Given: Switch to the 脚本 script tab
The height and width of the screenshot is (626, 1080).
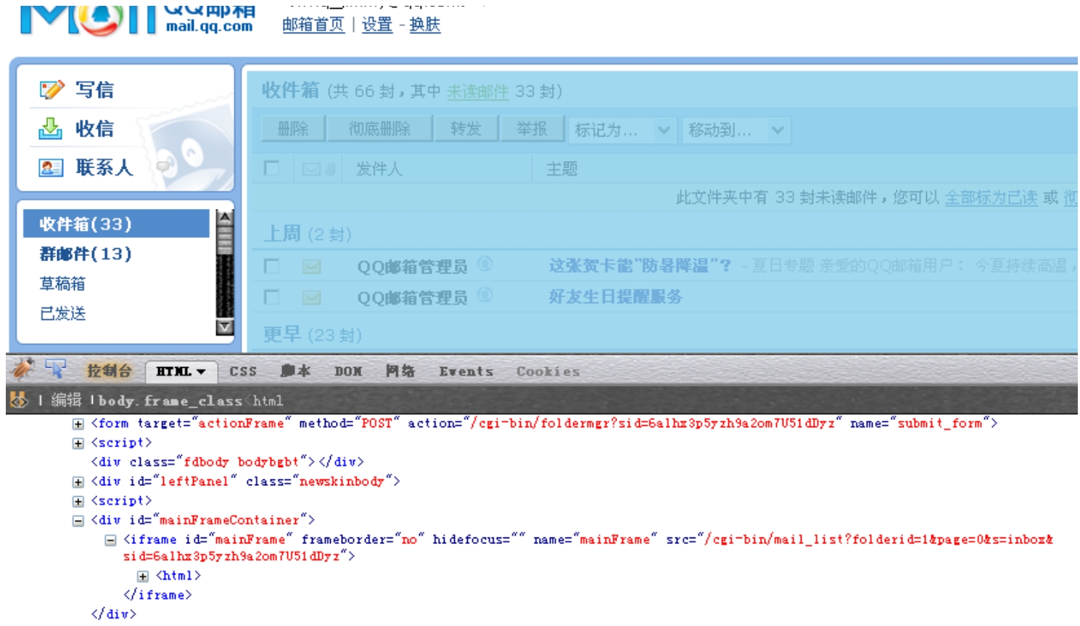Looking at the screenshot, I should [296, 371].
